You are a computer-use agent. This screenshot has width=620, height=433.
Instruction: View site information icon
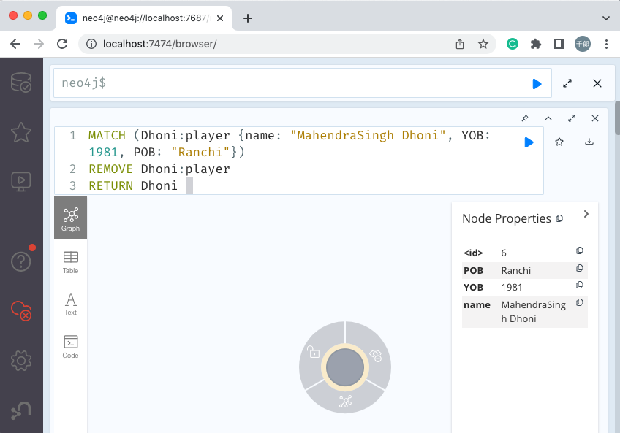(x=91, y=44)
